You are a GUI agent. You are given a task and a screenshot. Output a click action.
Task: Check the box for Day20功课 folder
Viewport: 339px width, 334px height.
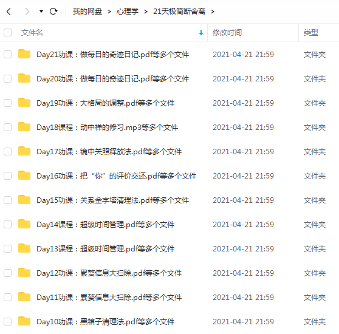tap(7, 78)
